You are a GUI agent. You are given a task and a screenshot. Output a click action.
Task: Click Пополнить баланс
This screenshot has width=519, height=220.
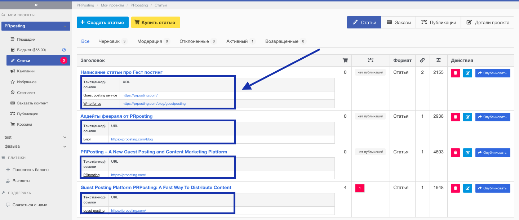[30, 170]
